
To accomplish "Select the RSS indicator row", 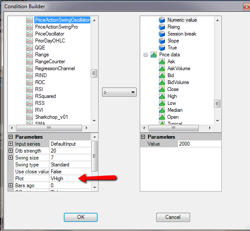I will (40, 103).
